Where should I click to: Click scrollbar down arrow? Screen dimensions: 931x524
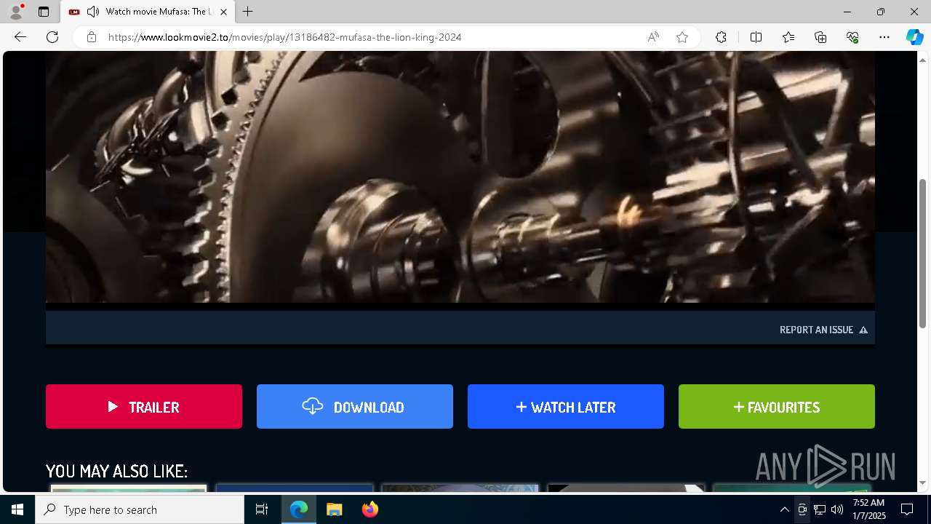(923, 483)
